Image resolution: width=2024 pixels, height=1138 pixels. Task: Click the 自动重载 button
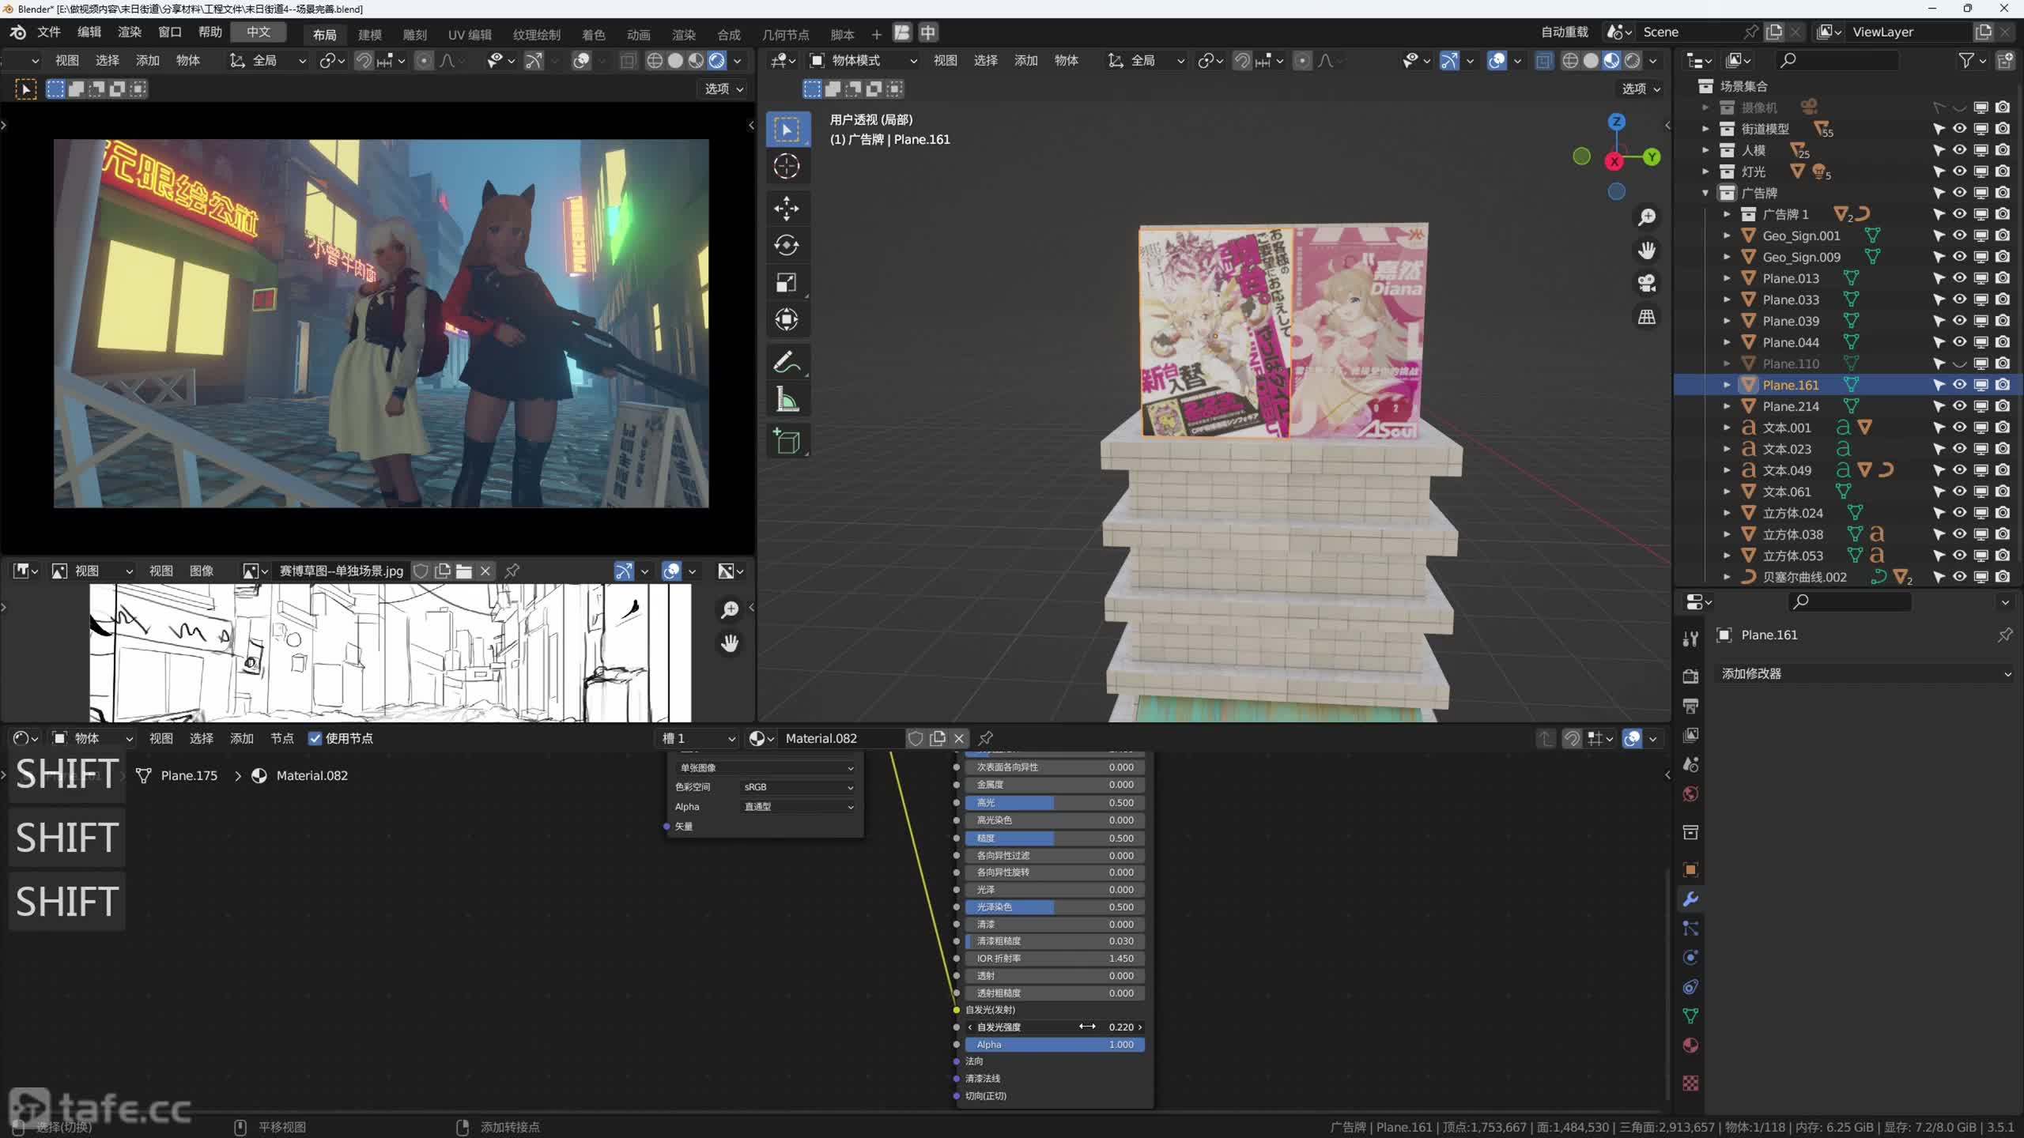(x=1564, y=32)
